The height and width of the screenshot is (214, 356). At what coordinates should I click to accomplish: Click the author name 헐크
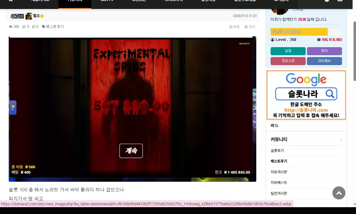pos(36,16)
